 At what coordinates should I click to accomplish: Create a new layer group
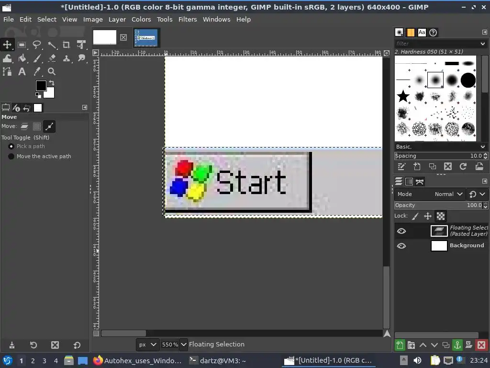click(411, 345)
